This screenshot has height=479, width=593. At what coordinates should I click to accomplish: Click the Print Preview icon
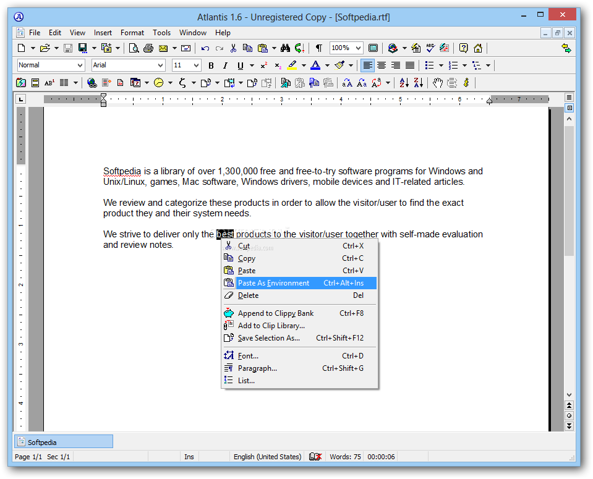(134, 48)
